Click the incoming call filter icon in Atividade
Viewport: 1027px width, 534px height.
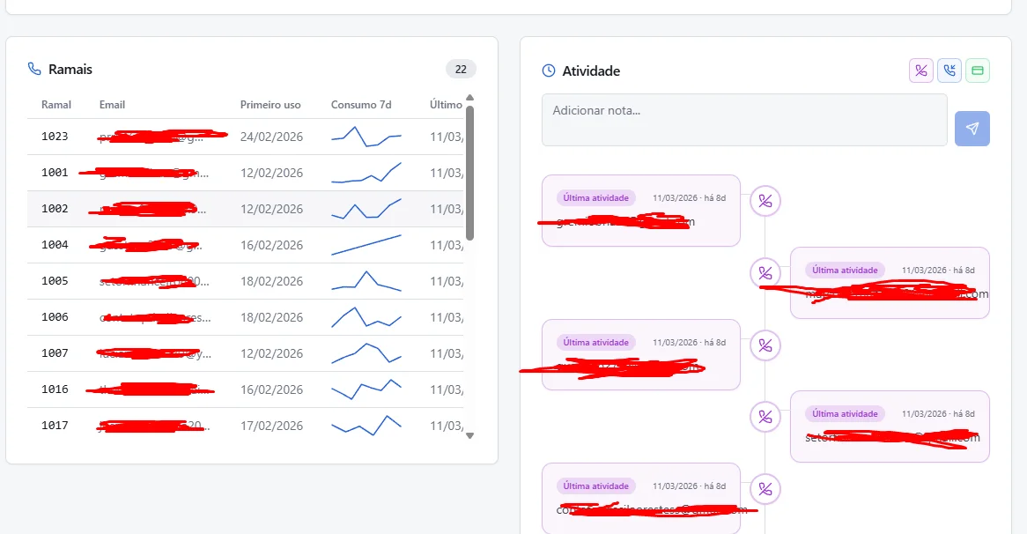949,70
